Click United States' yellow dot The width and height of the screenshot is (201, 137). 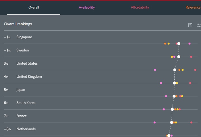pyautogui.click(x=183, y=70)
